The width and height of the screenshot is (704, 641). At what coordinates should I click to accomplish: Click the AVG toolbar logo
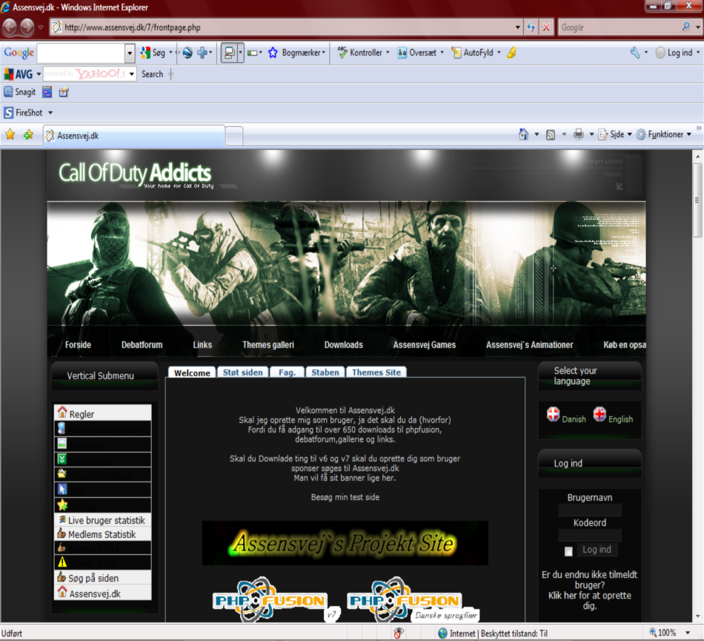(18, 73)
